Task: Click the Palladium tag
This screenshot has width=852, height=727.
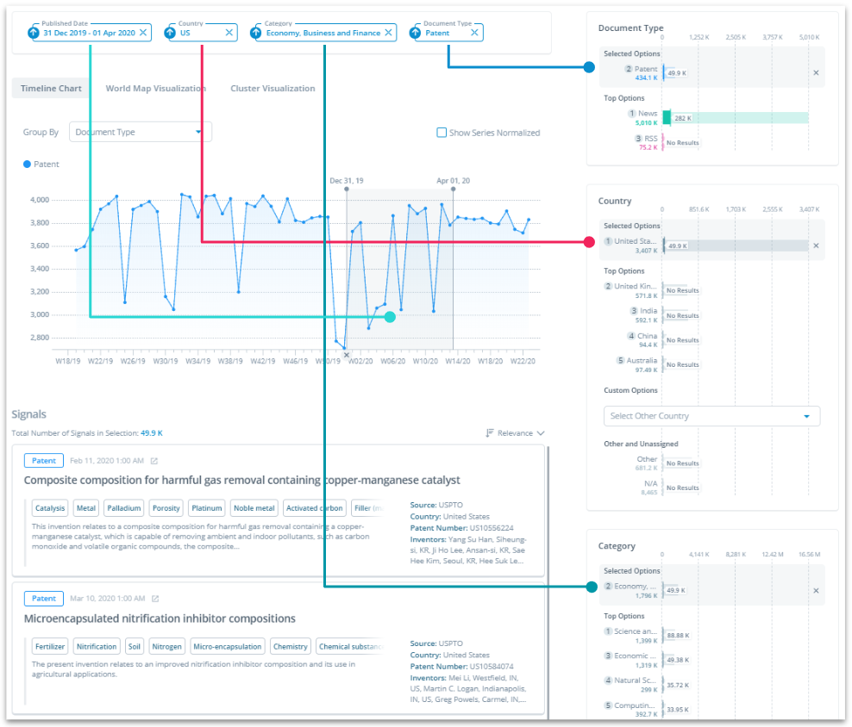Action: click(x=124, y=508)
